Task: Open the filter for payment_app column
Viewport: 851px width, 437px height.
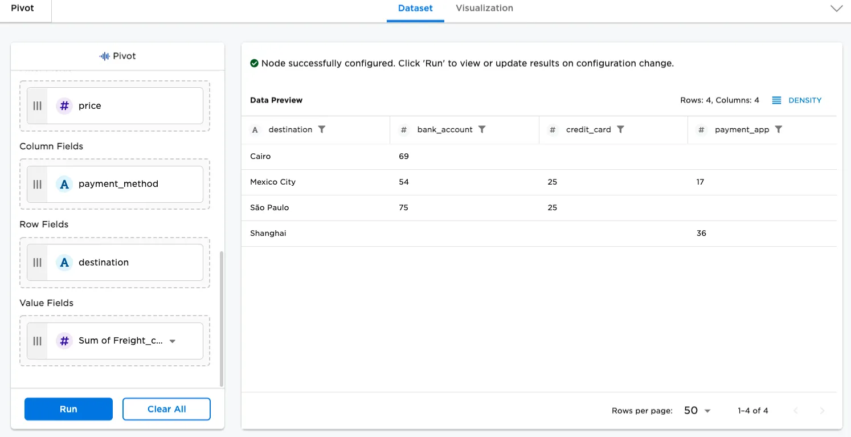Action: (x=779, y=129)
